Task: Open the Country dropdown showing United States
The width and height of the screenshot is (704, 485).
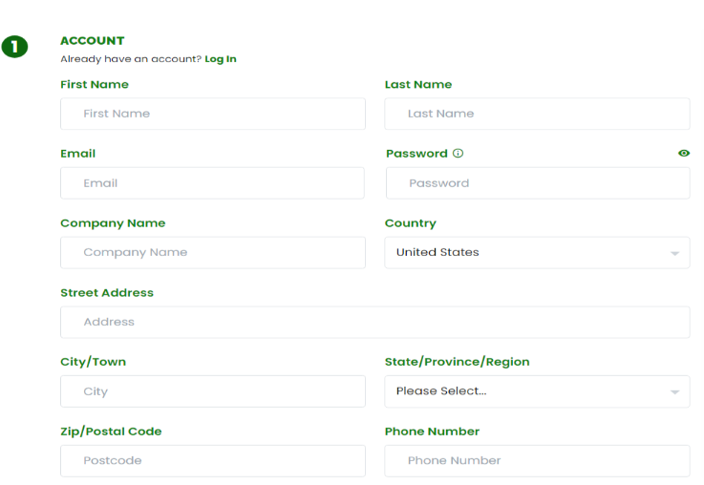Action: (537, 253)
